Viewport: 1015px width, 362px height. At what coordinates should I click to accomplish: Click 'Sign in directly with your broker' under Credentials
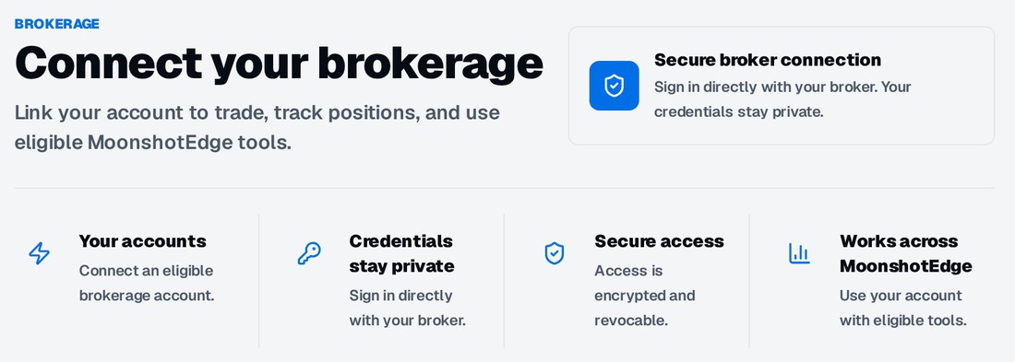407,308
